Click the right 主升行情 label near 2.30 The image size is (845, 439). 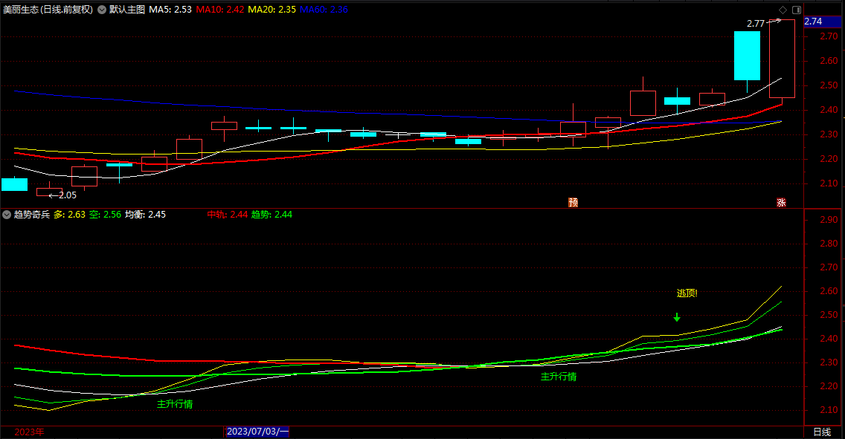coord(559,377)
